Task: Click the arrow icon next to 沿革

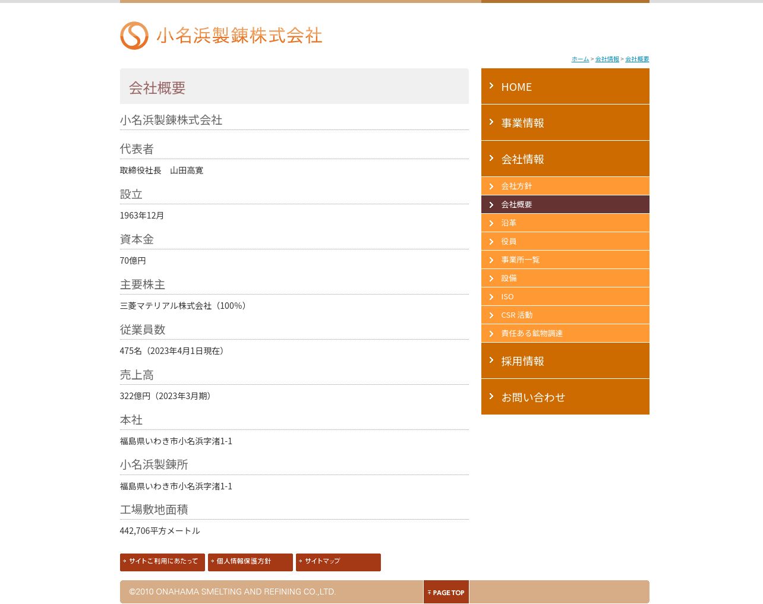Action: point(491,223)
